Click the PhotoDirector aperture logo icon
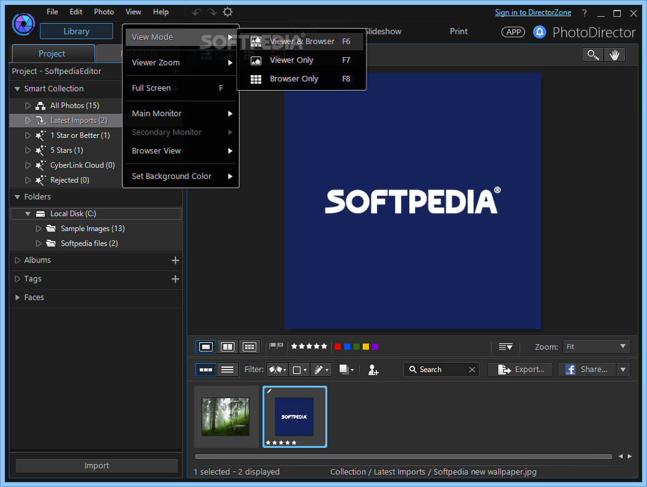647x487 pixels. (x=23, y=24)
